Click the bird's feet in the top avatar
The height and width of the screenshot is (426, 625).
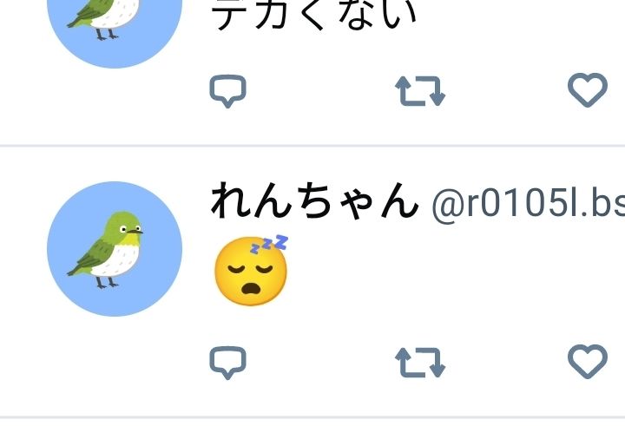tap(108, 35)
